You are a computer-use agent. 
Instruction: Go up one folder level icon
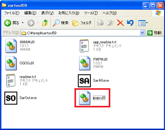pyautogui.click(x=45, y=23)
